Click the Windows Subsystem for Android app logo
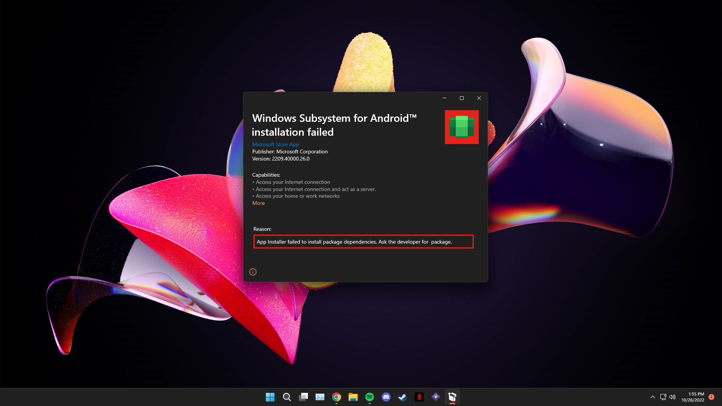Viewport: 722px width, 406px height. (461, 127)
